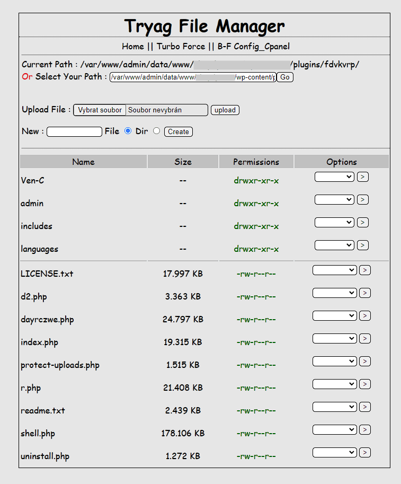The image size is (401, 484).
Task: Click the Vybrat soubor file chooser
Action: [x=100, y=110]
